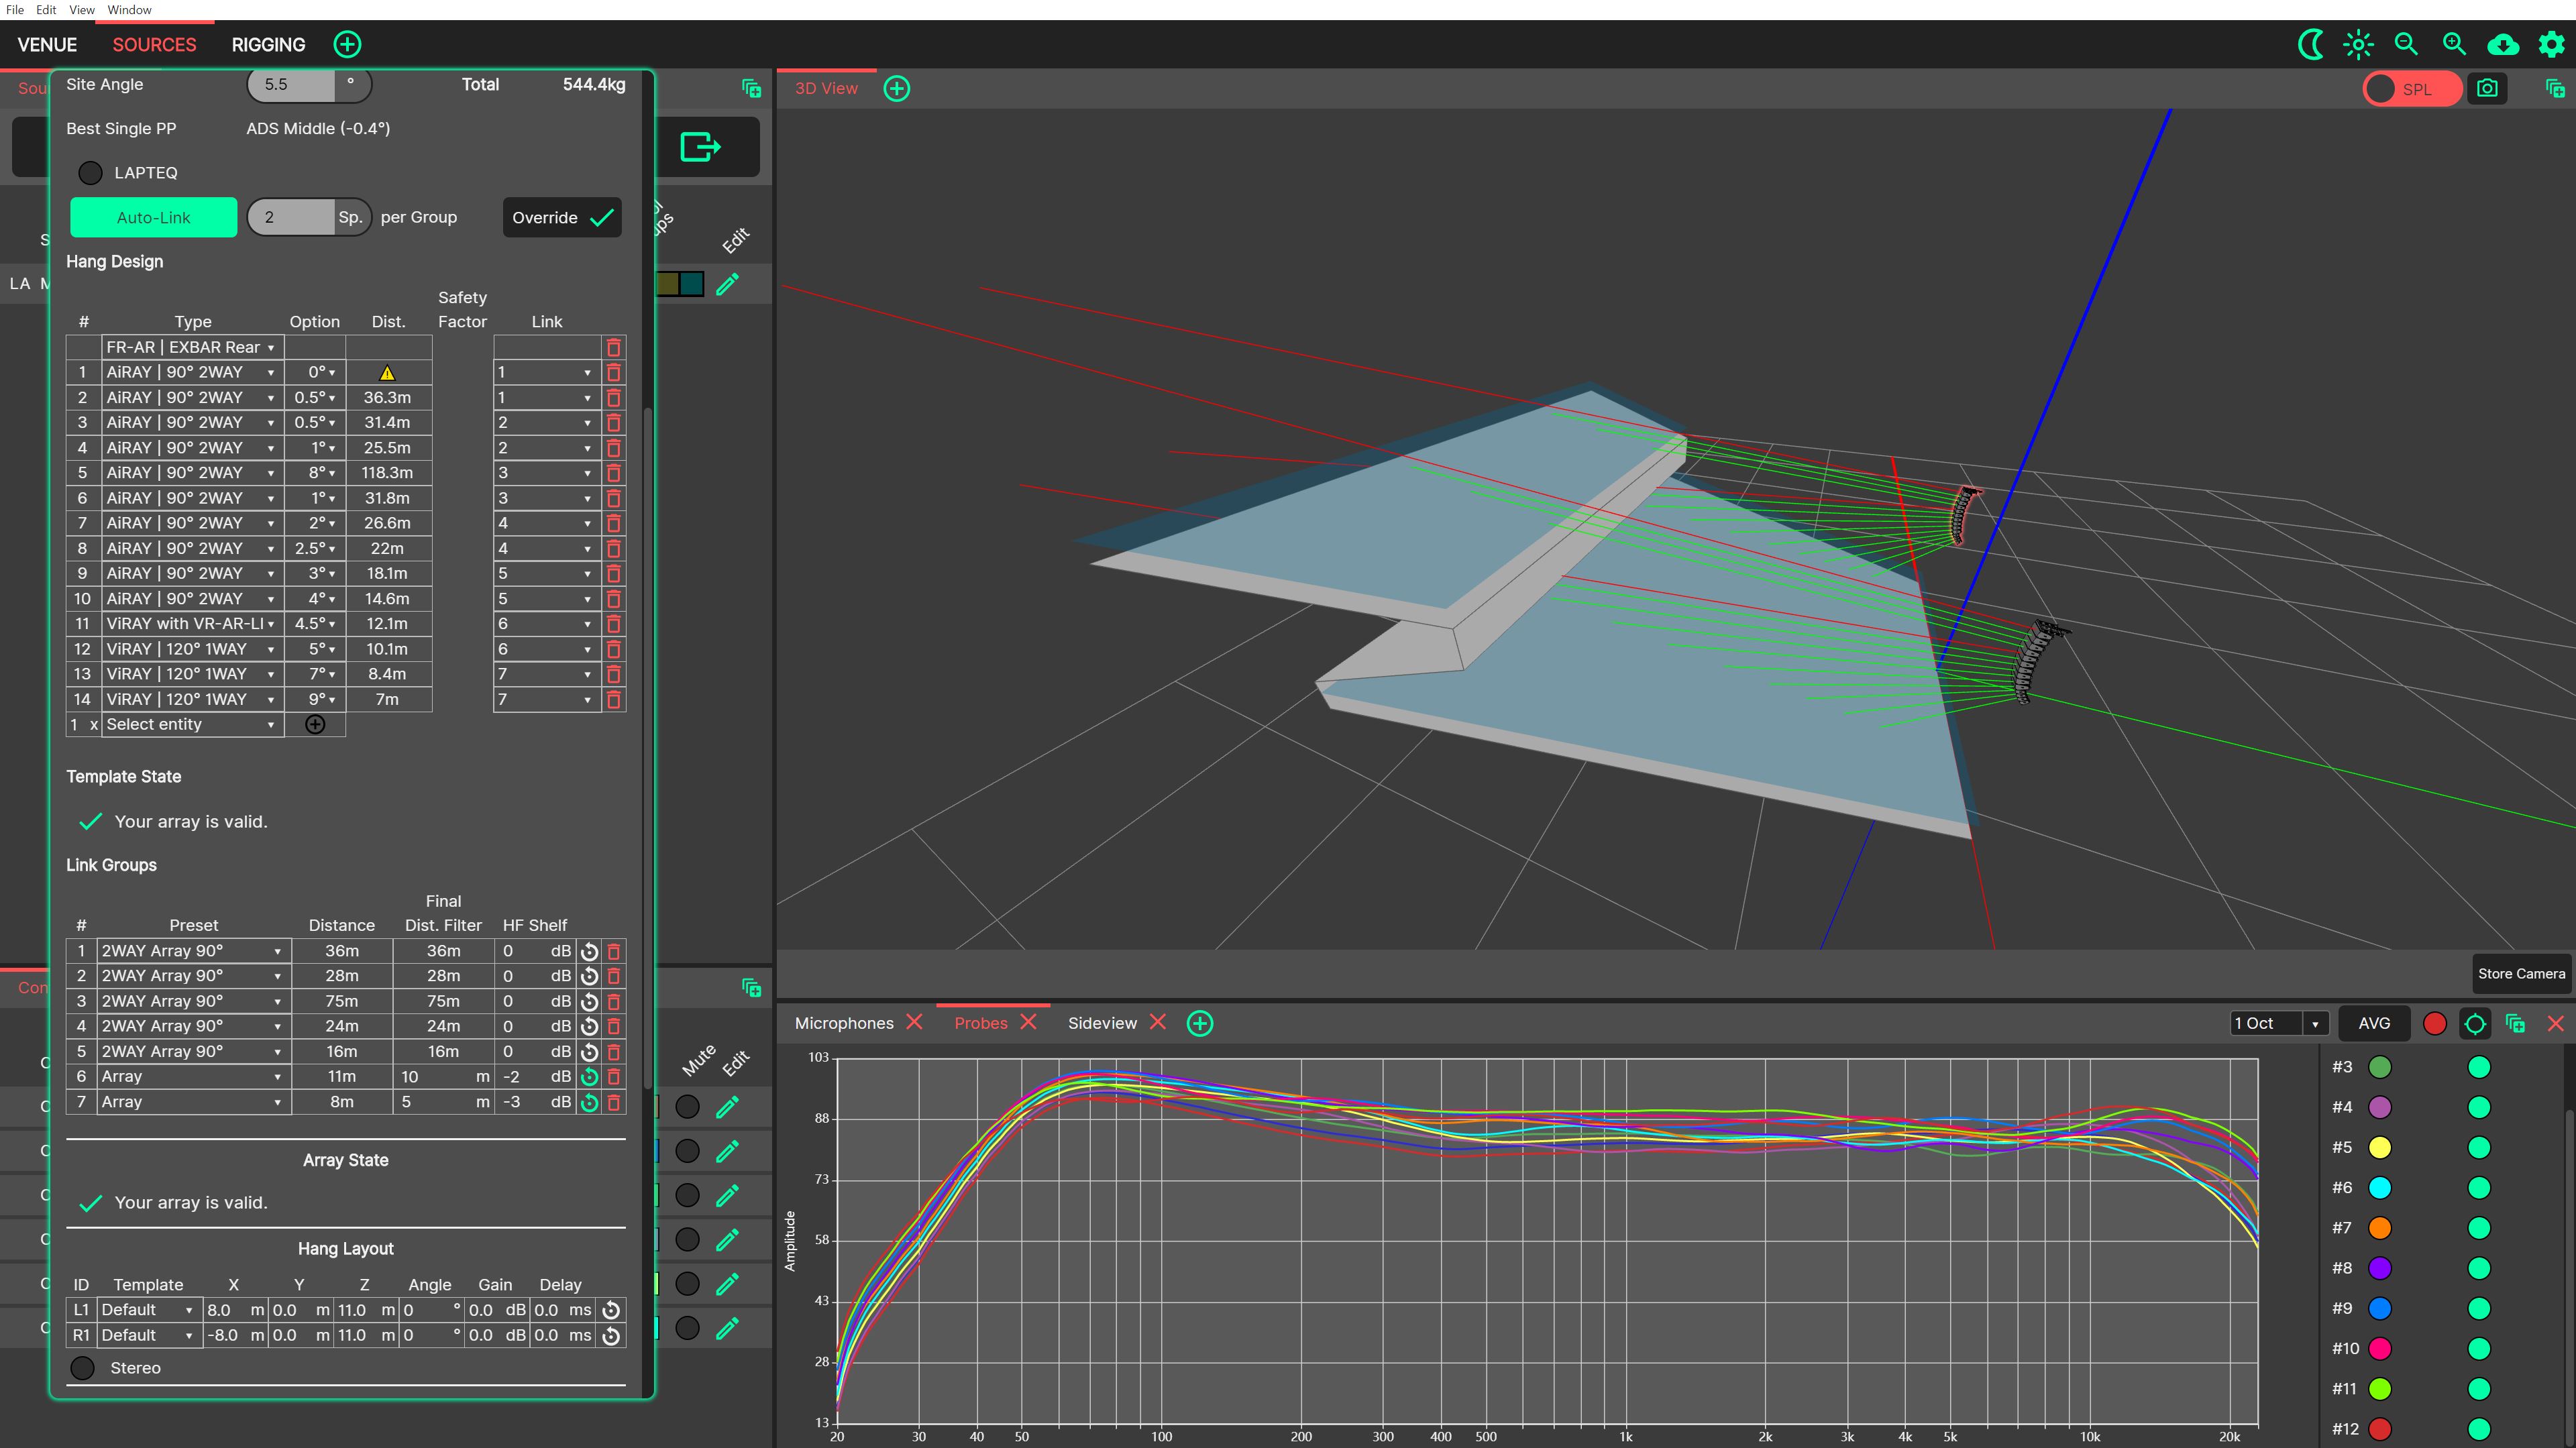Take 3D view camera snapshot
The height and width of the screenshot is (1448, 2576).
click(2487, 89)
